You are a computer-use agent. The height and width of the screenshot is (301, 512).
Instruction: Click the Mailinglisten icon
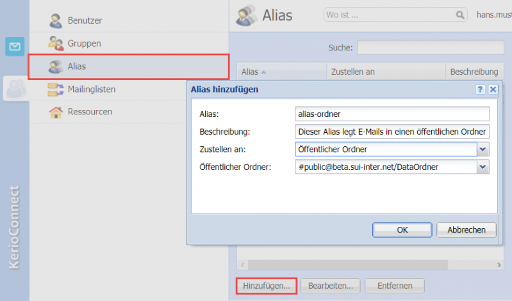point(56,89)
